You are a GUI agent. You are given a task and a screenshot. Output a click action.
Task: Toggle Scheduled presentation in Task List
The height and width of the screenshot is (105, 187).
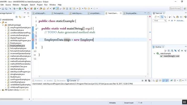tap(165, 17)
